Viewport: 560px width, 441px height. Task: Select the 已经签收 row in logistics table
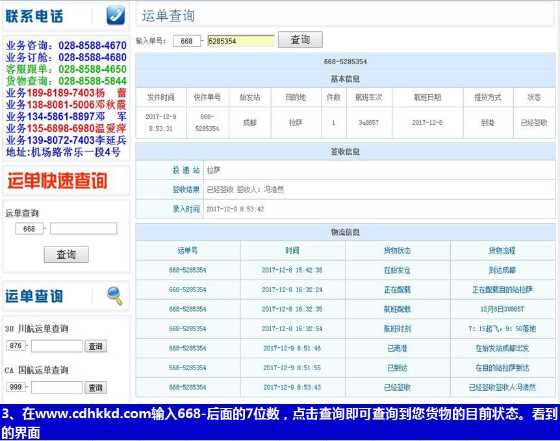(x=345, y=387)
